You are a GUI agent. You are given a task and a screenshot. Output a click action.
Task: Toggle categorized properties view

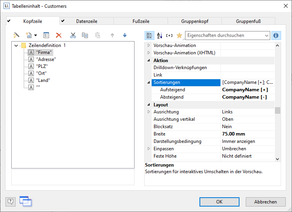pos(149,35)
